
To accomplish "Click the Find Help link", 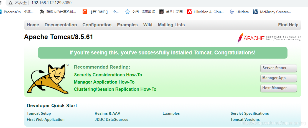I will [288, 25].
